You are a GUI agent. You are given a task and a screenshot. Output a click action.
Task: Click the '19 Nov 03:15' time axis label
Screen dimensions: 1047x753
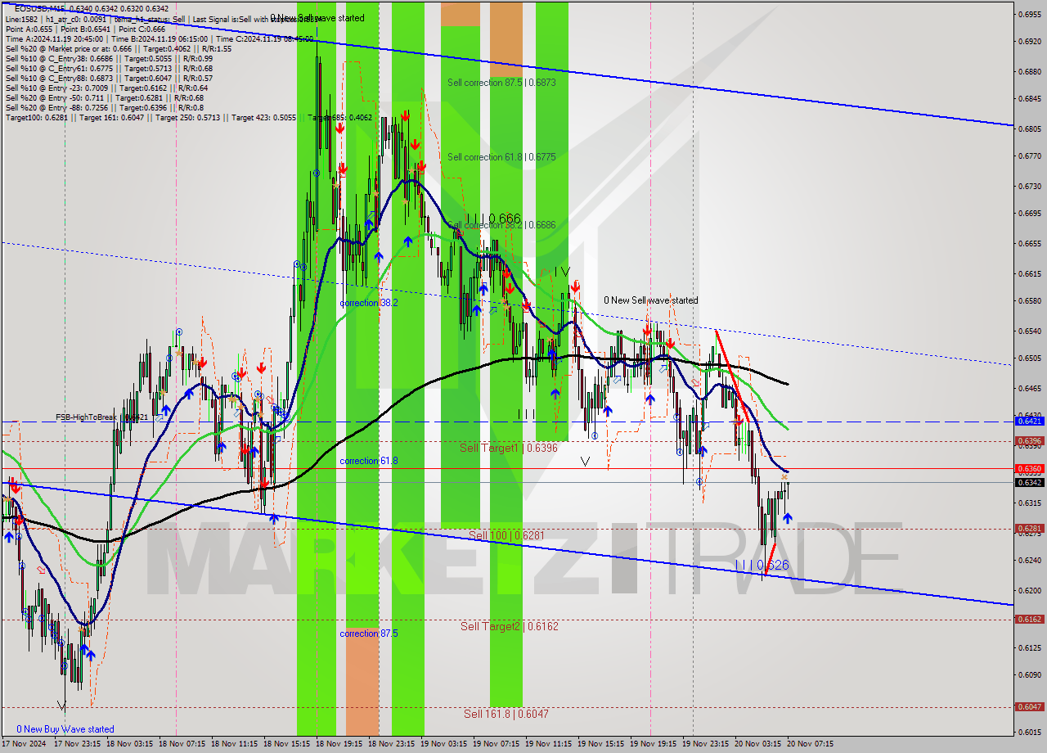pos(445,744)
